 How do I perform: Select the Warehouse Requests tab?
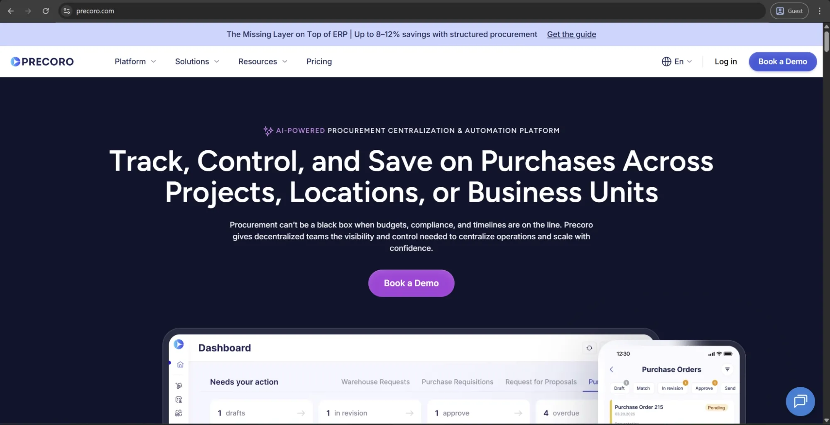(375, 382)
